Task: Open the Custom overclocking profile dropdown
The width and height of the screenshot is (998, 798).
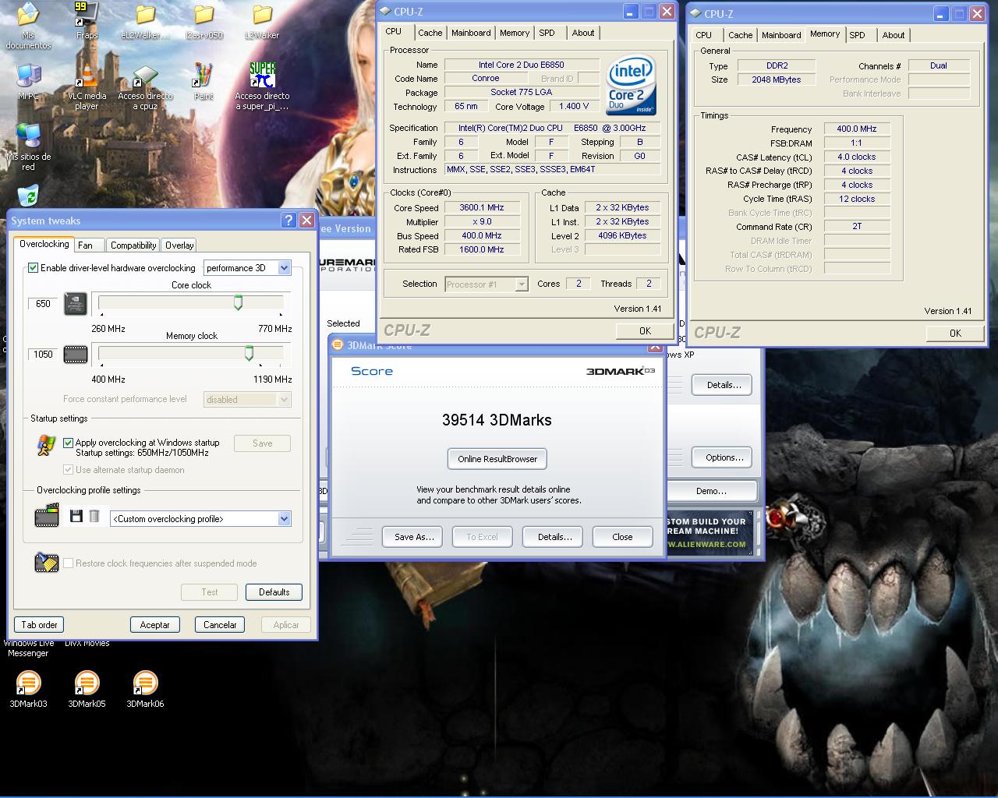Action: tap(284, 519)
